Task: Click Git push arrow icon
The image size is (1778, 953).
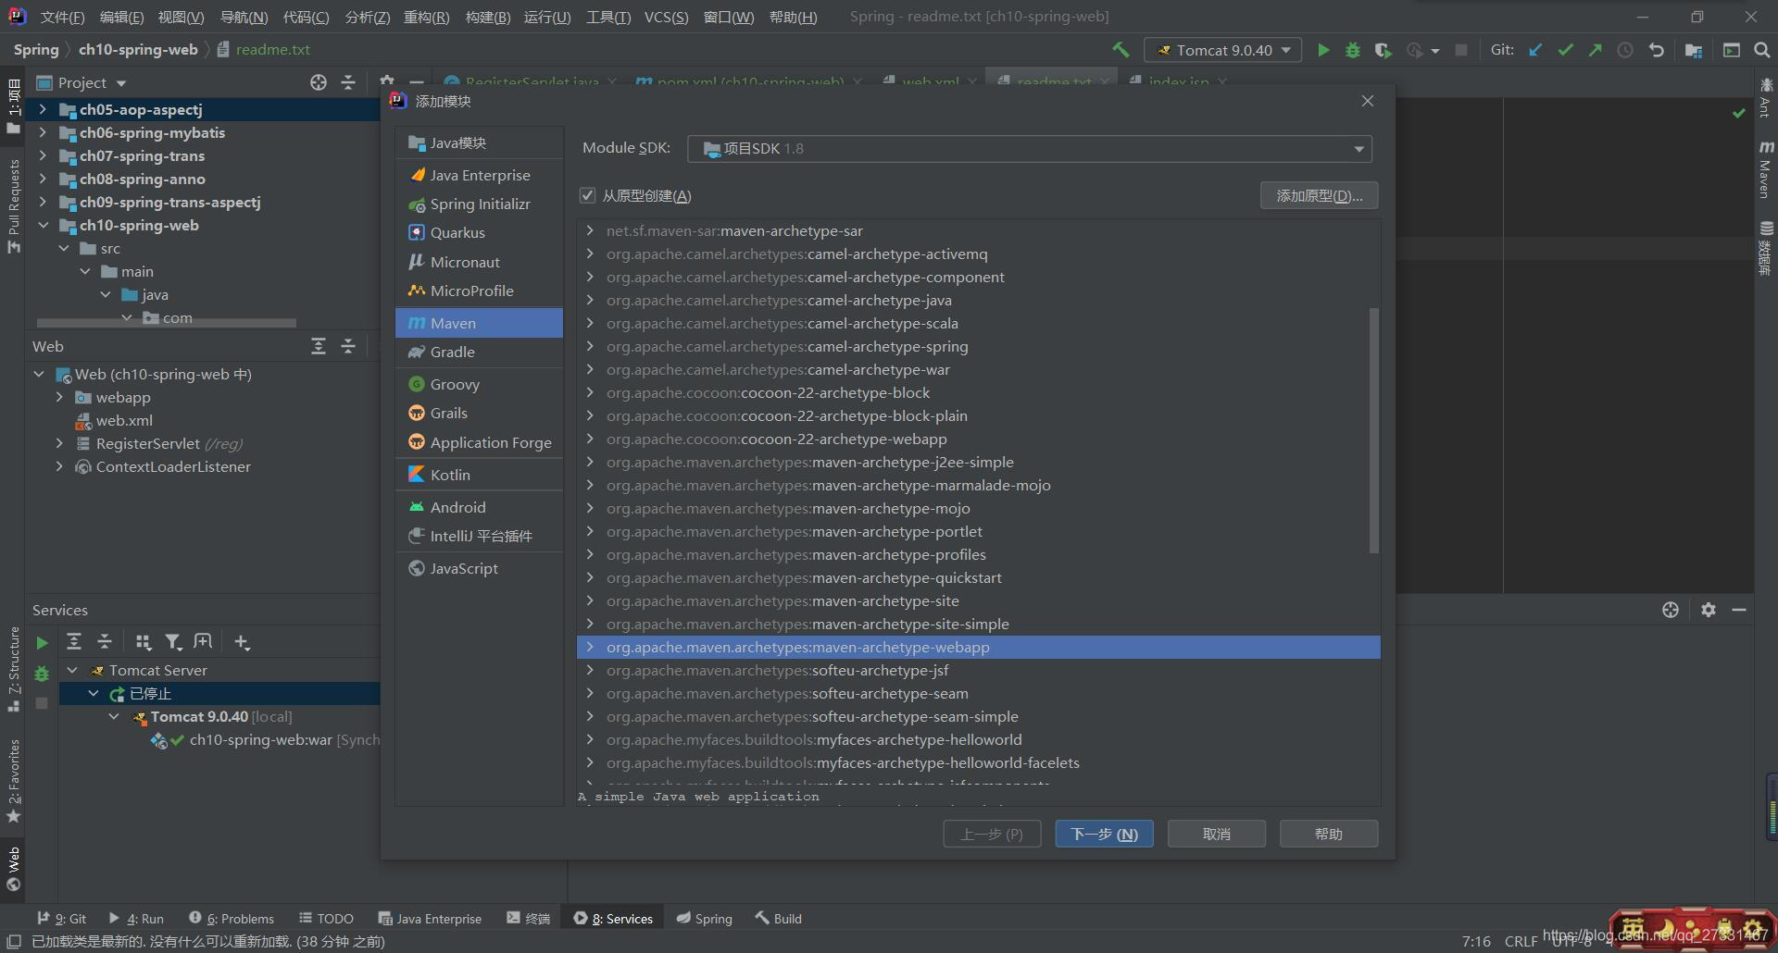Action: (x=1595, y=50)
